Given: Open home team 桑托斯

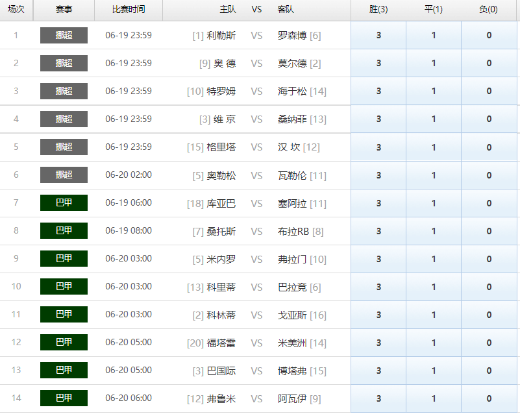Looking at the screenshot, I should 221,231.
